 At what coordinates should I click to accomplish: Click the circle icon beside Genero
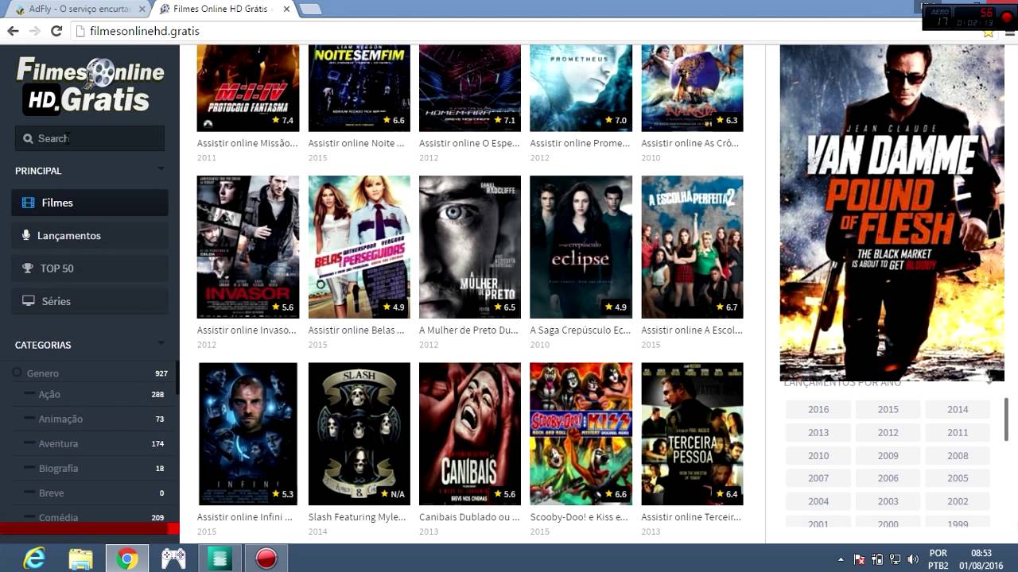17,373
